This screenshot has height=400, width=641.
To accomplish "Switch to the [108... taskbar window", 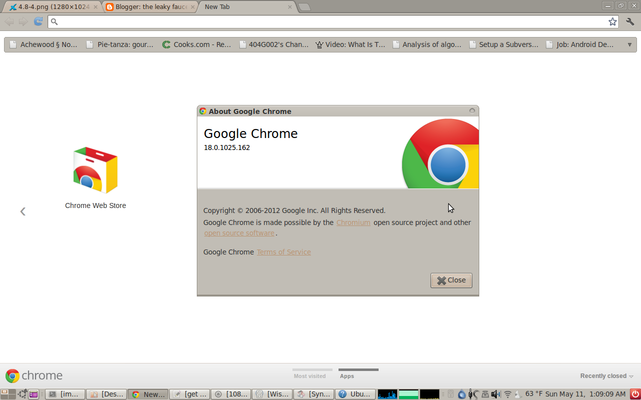I will click(231, 394).
